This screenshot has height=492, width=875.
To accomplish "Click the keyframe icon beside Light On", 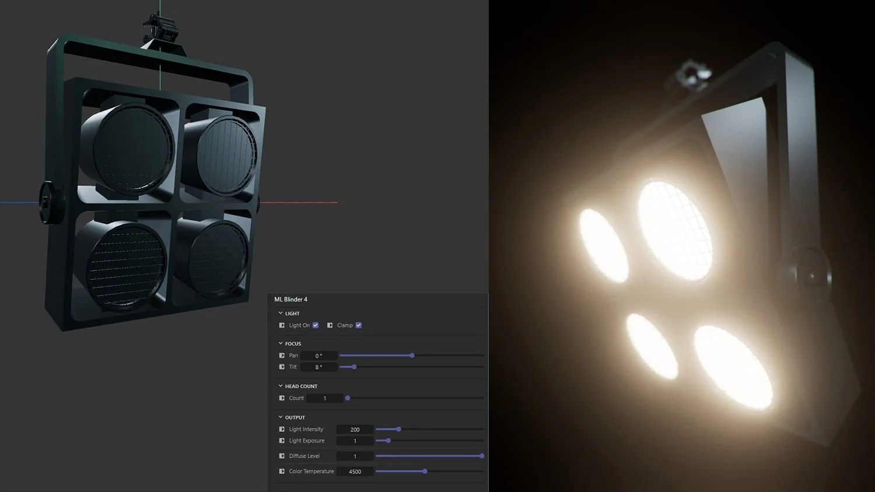I will pyautogui.click(x=282, y=325).
